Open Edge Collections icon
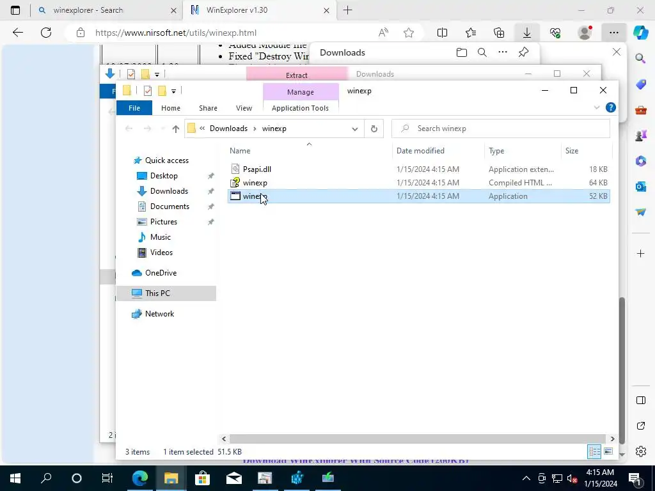This screenshot has height=491, width=655. click(499, 33)
